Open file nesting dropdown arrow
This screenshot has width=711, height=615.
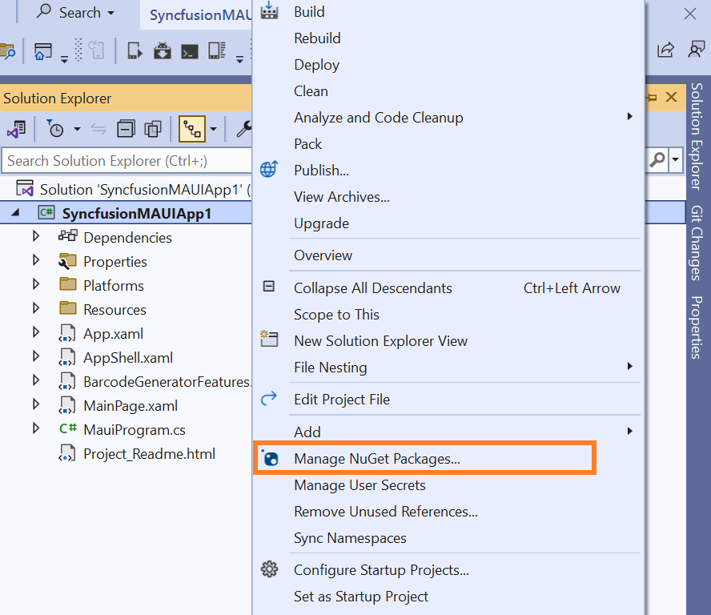pyautogui.click(x=213, y=129)
